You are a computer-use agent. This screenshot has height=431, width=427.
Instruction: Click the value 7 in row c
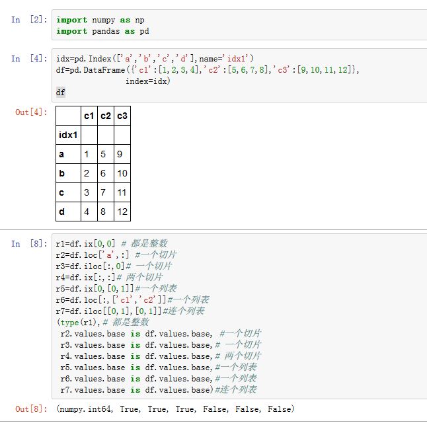105,192
